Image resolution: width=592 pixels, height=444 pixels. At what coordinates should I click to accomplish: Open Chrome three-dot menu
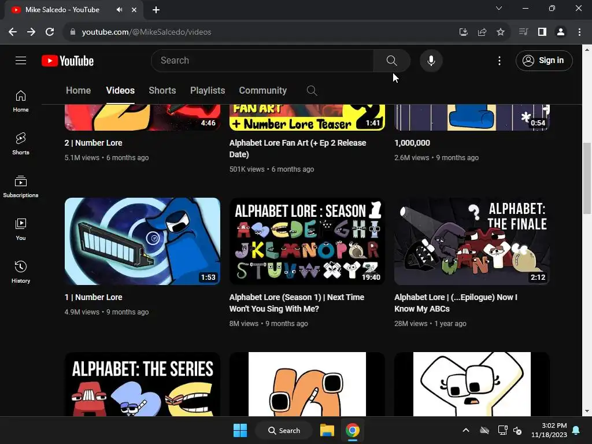pos(579,32)
